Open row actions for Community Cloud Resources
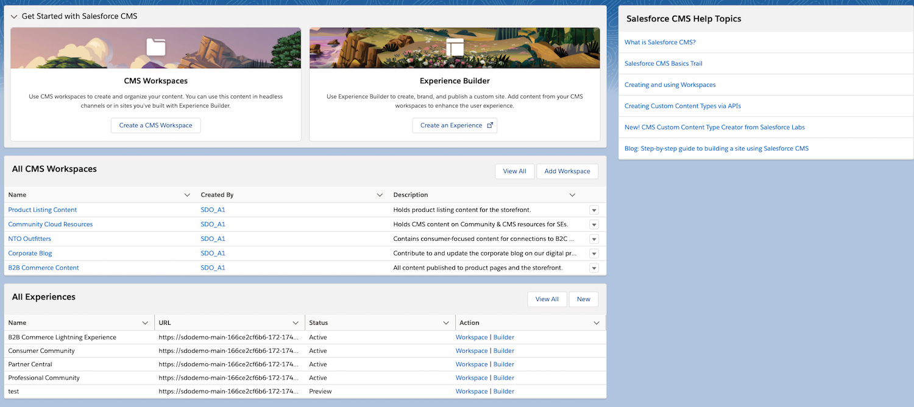914x407 pixels. click(594, 224)
